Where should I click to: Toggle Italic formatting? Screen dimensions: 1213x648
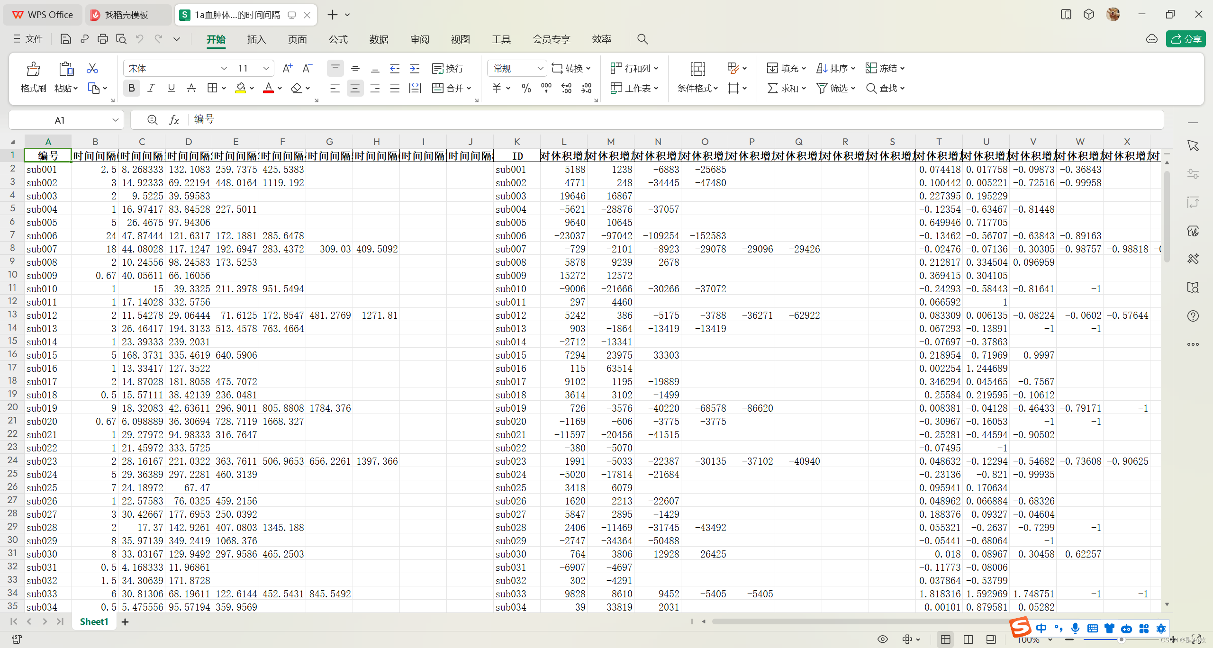point(151,88)
